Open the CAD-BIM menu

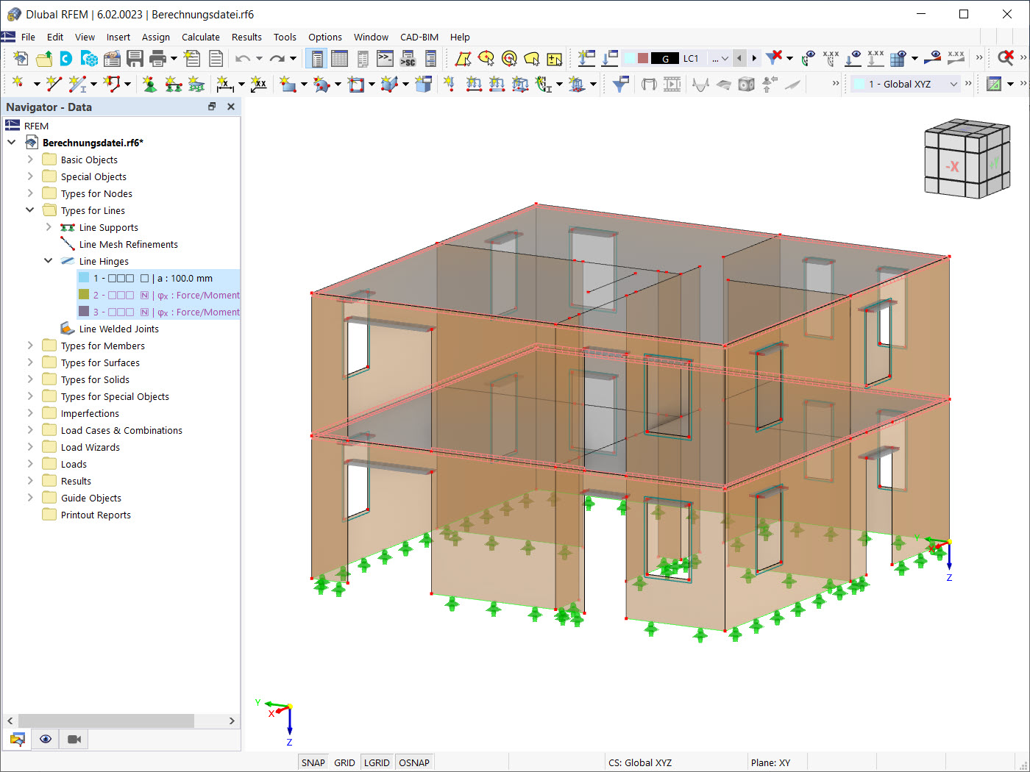419,37
